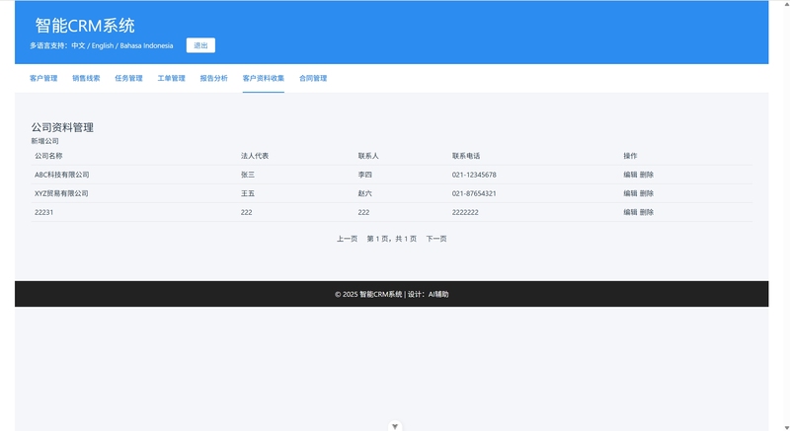The image size is (790, 431).
Task: Click legal representative 张三
Action: [248, 175]
